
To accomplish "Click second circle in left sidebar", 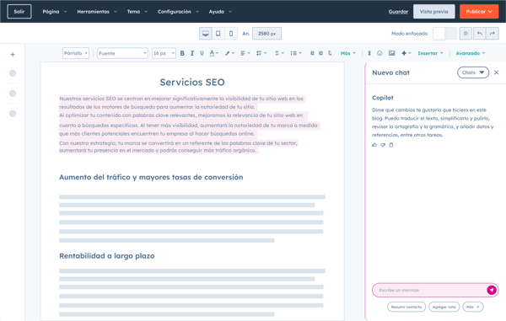I will point(13,94).
